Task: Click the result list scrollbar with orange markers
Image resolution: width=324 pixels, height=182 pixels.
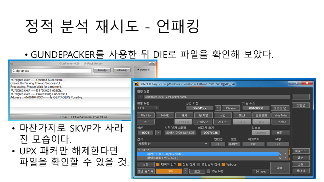Action: click(289, 154)
